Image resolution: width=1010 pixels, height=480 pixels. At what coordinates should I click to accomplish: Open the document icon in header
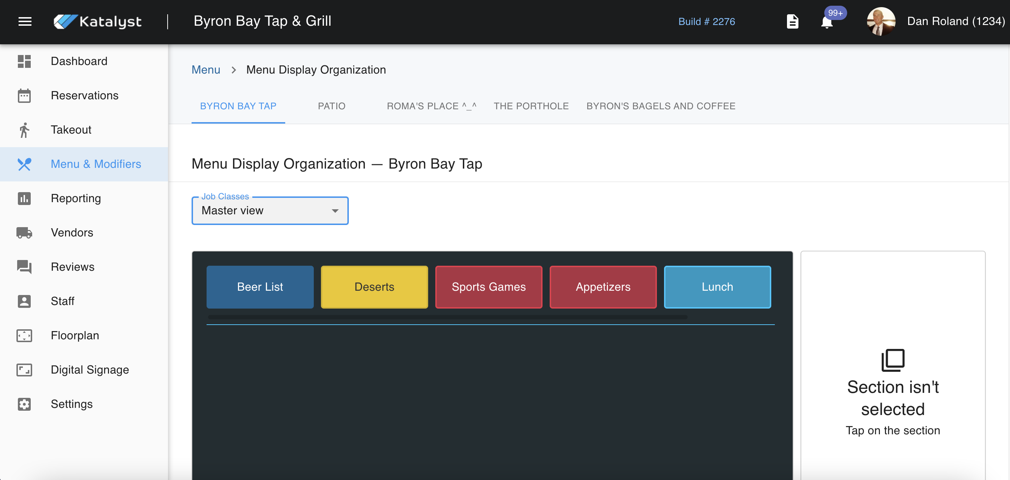(x=792, y=21)
